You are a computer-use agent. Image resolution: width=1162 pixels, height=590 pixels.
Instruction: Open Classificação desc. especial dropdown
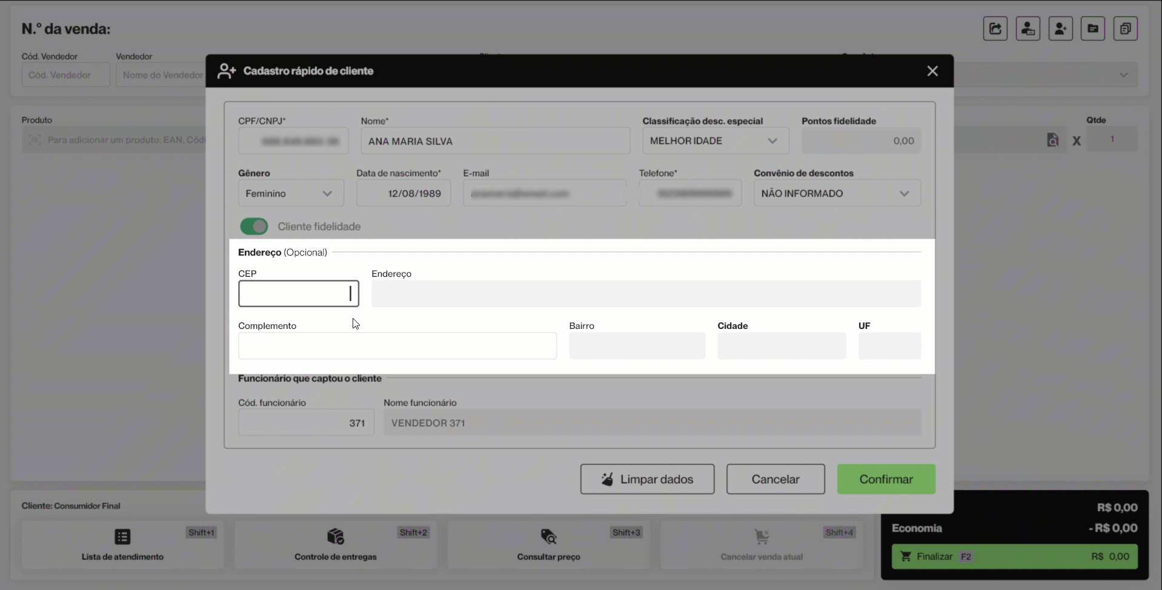click(715, 141)
